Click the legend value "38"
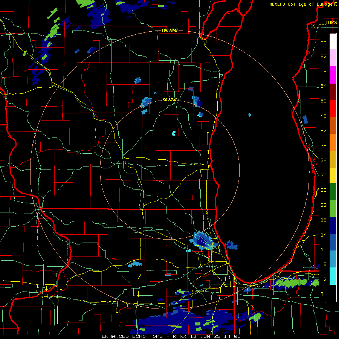Viewport: 339px width, 339px height. pos(324,145)
